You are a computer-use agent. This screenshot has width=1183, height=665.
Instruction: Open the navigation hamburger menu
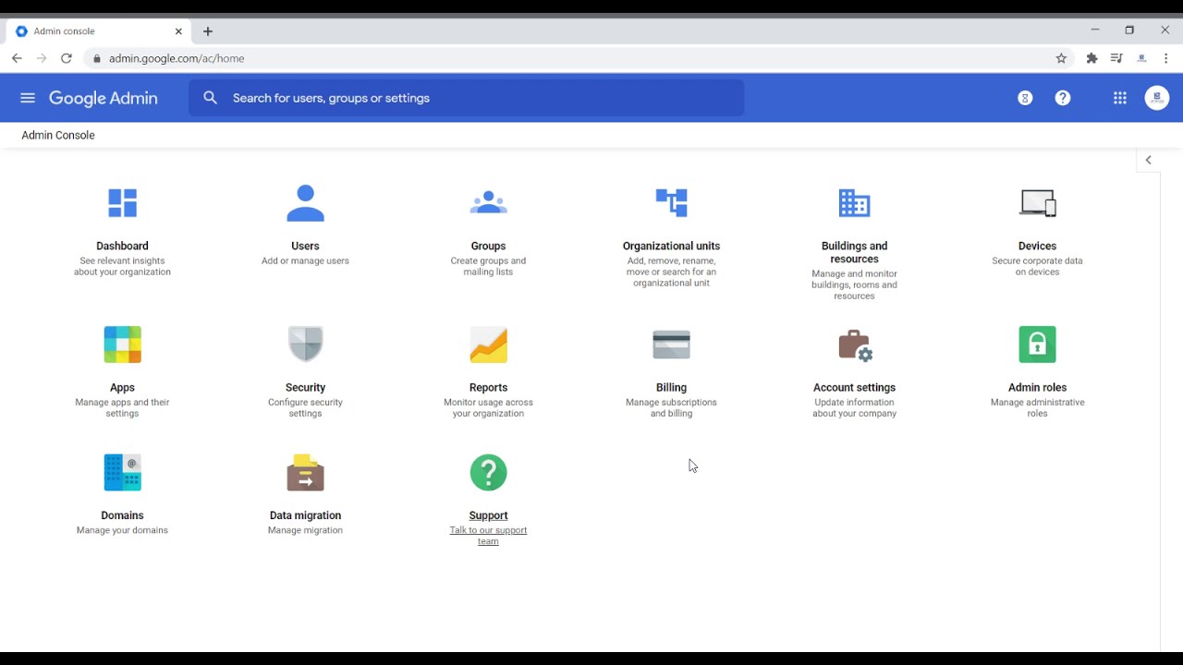(x=27, y=97)
